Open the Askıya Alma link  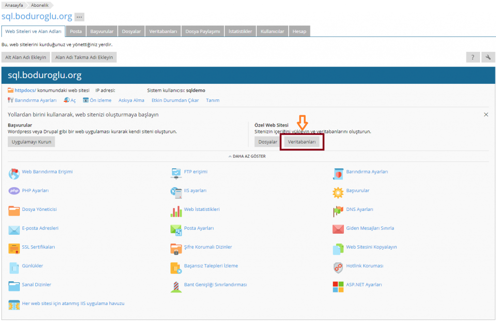(131, 100)
